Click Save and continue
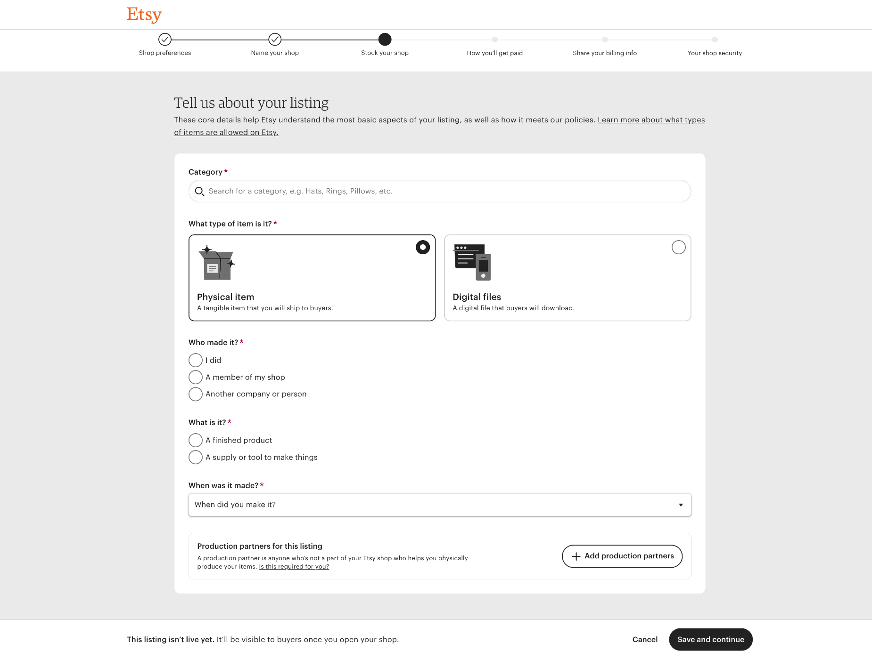The image size is (872, 659). [710, 639]
